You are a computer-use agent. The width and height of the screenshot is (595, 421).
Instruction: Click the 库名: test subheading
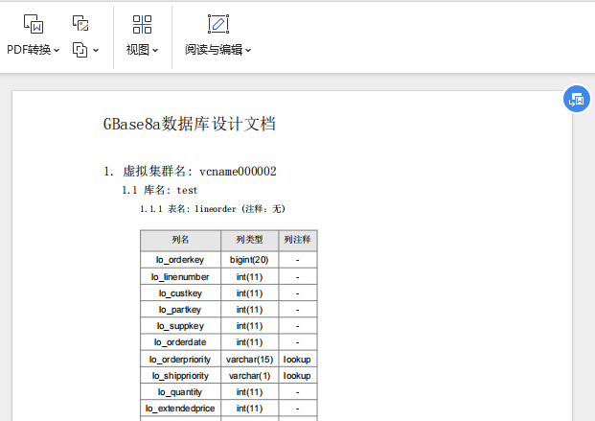[160, 190]
